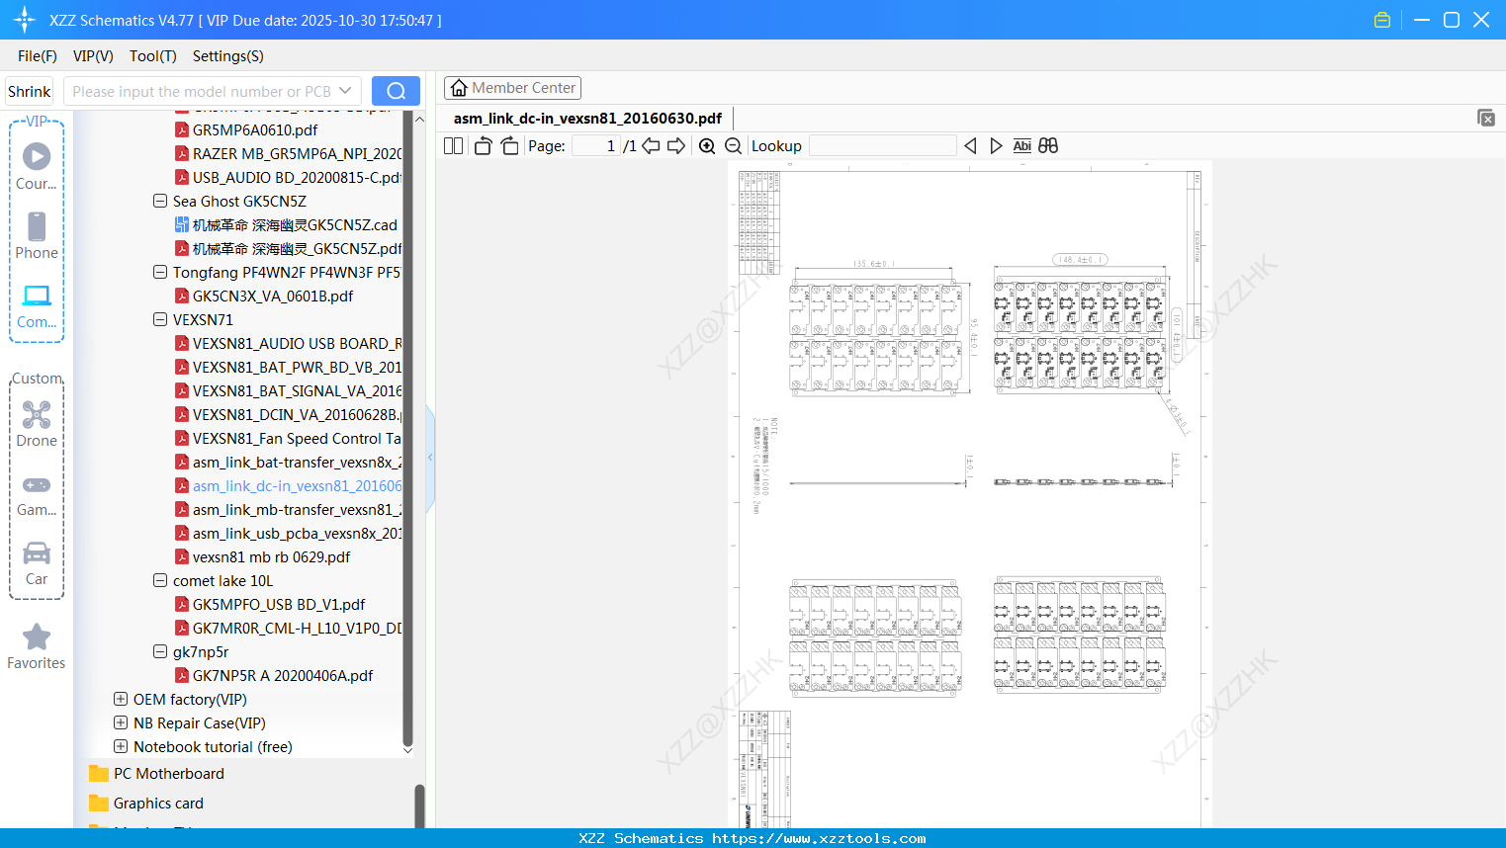Find previous lookup result
1506x848 pixels.
(x=970, y=145)
